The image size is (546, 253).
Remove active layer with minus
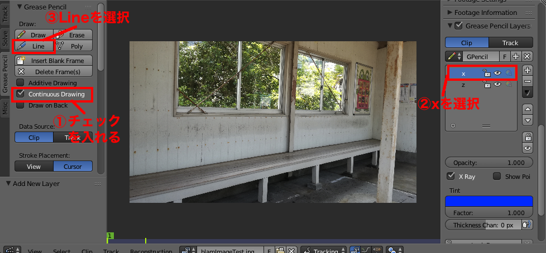(x=528, y=81)
